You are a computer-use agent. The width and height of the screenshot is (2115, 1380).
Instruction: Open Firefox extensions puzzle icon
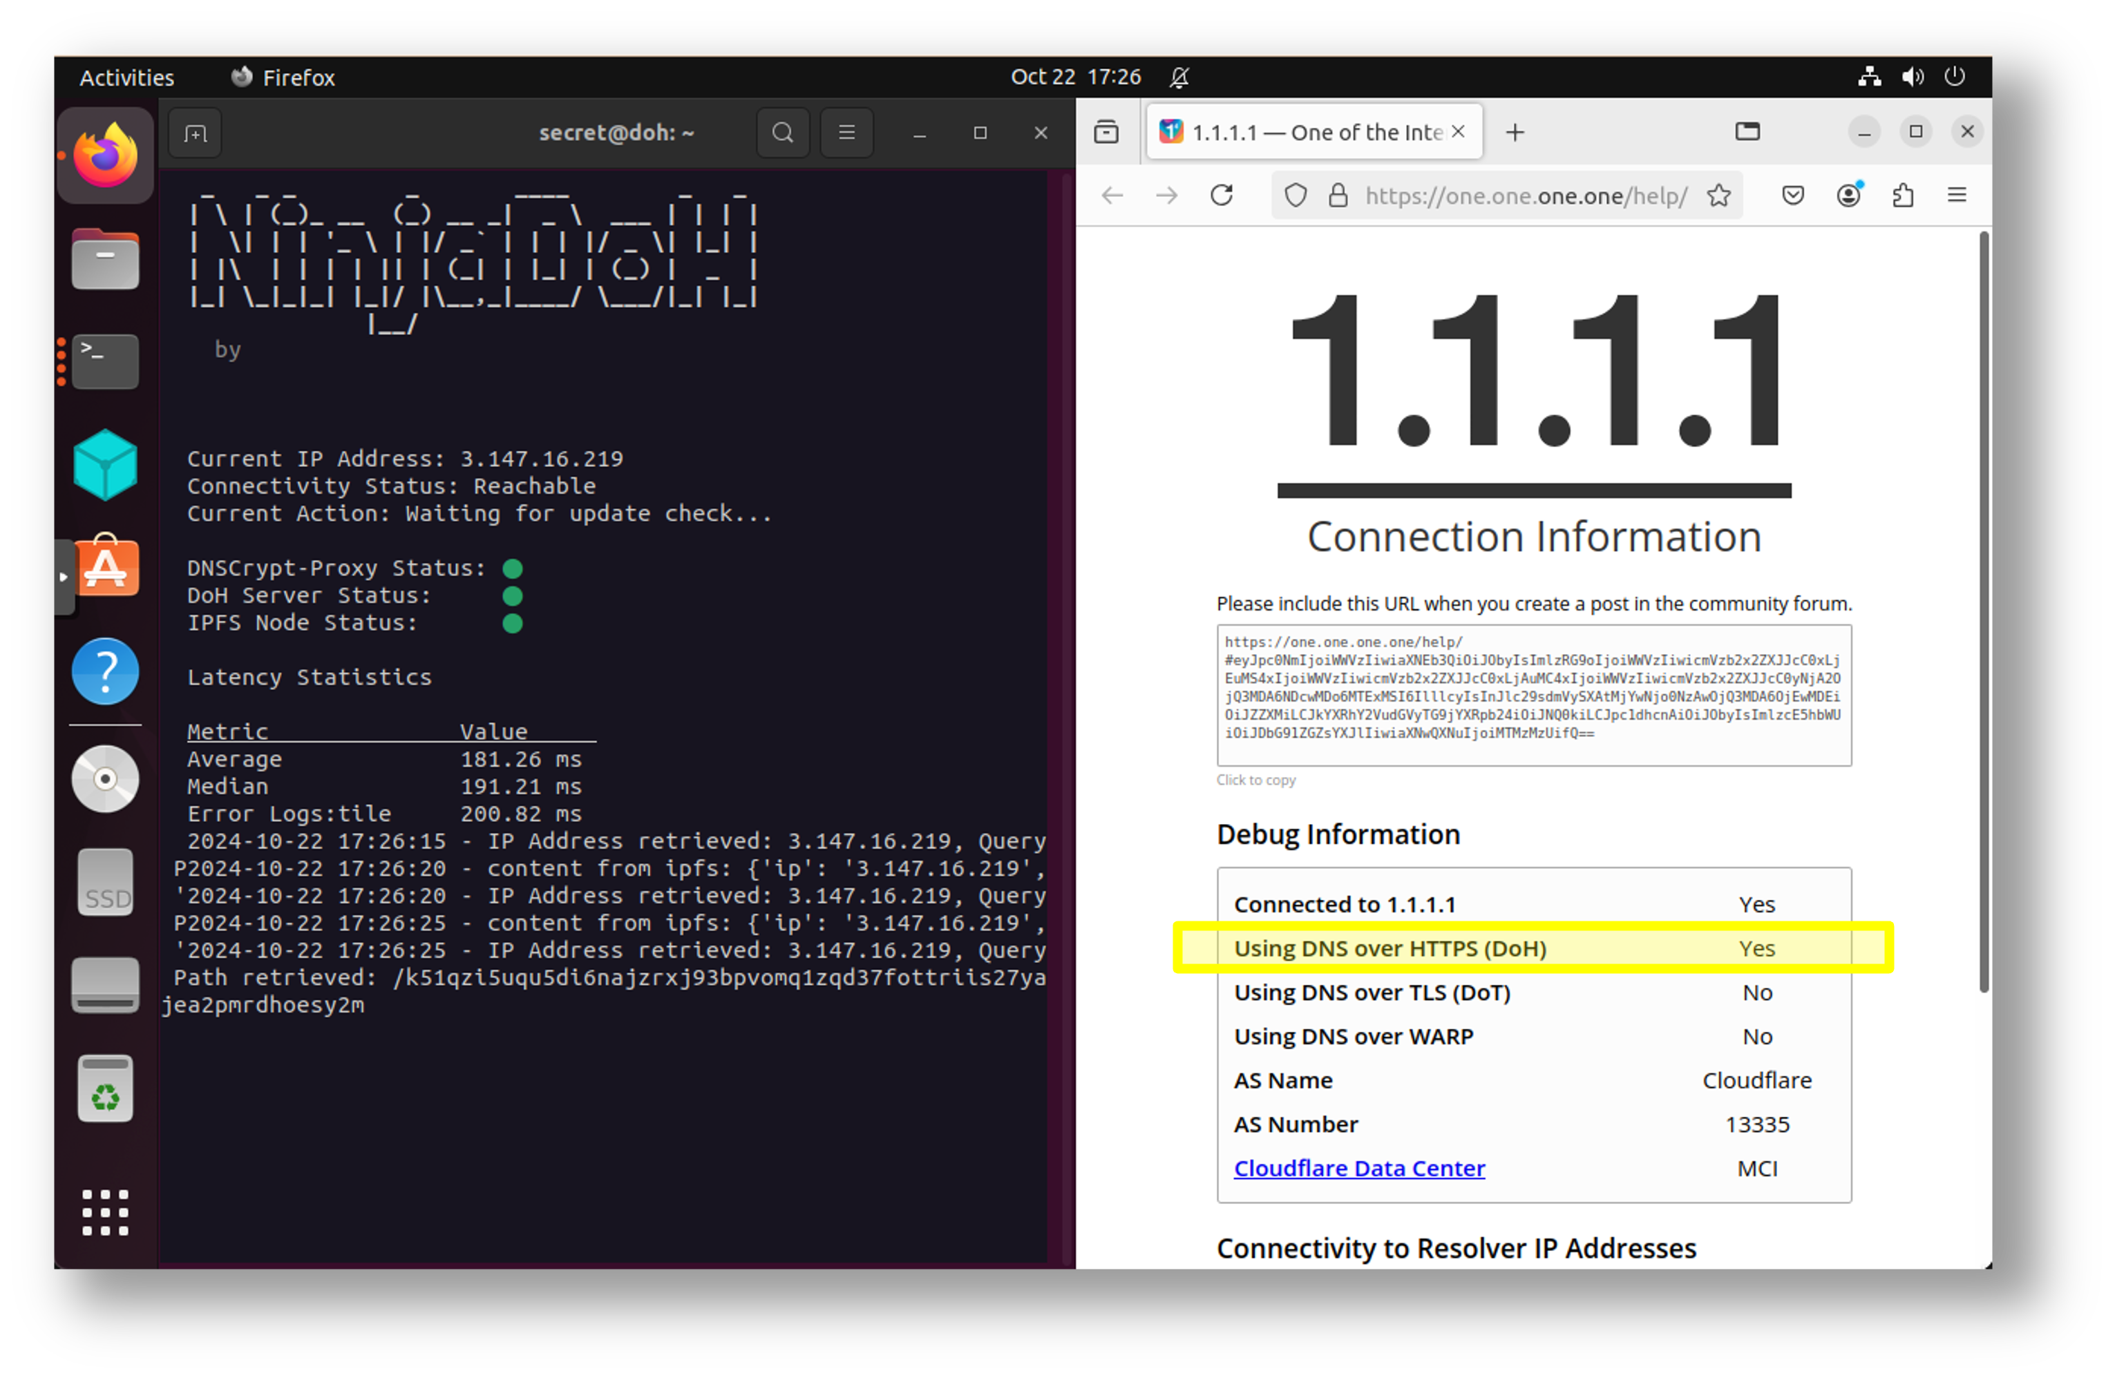pos(1903,195)
